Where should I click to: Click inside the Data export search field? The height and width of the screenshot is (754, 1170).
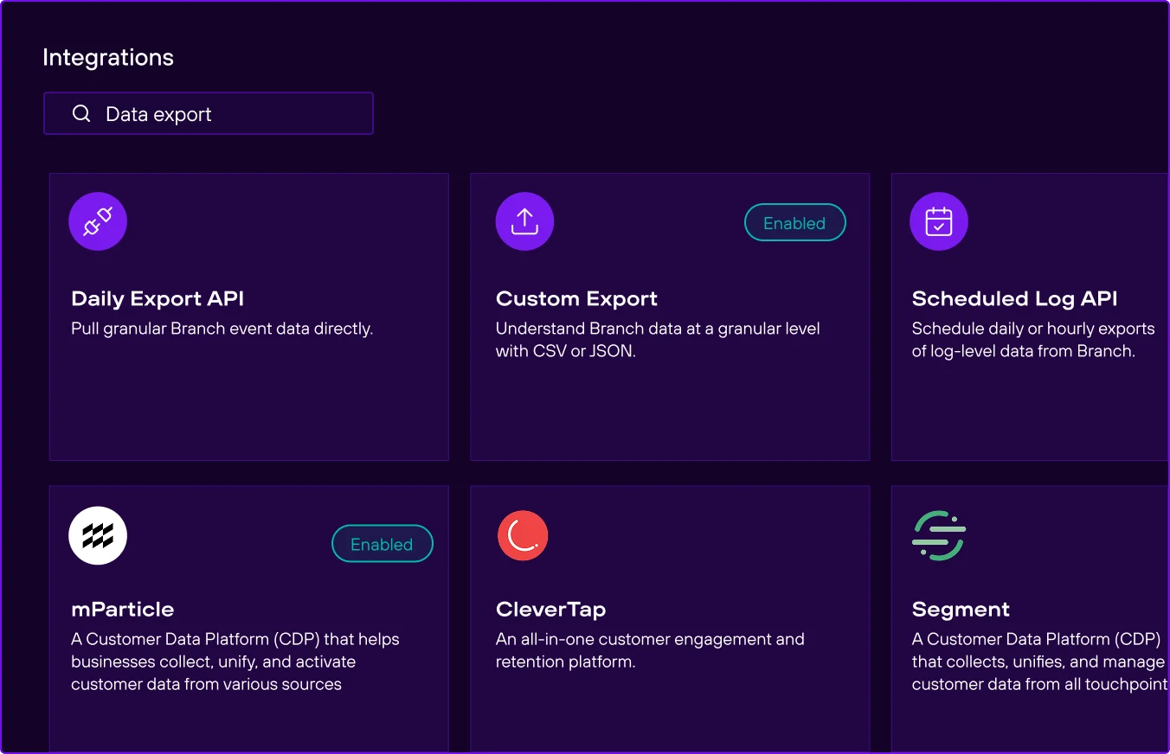pyautogui.click(x=208, y=113)
